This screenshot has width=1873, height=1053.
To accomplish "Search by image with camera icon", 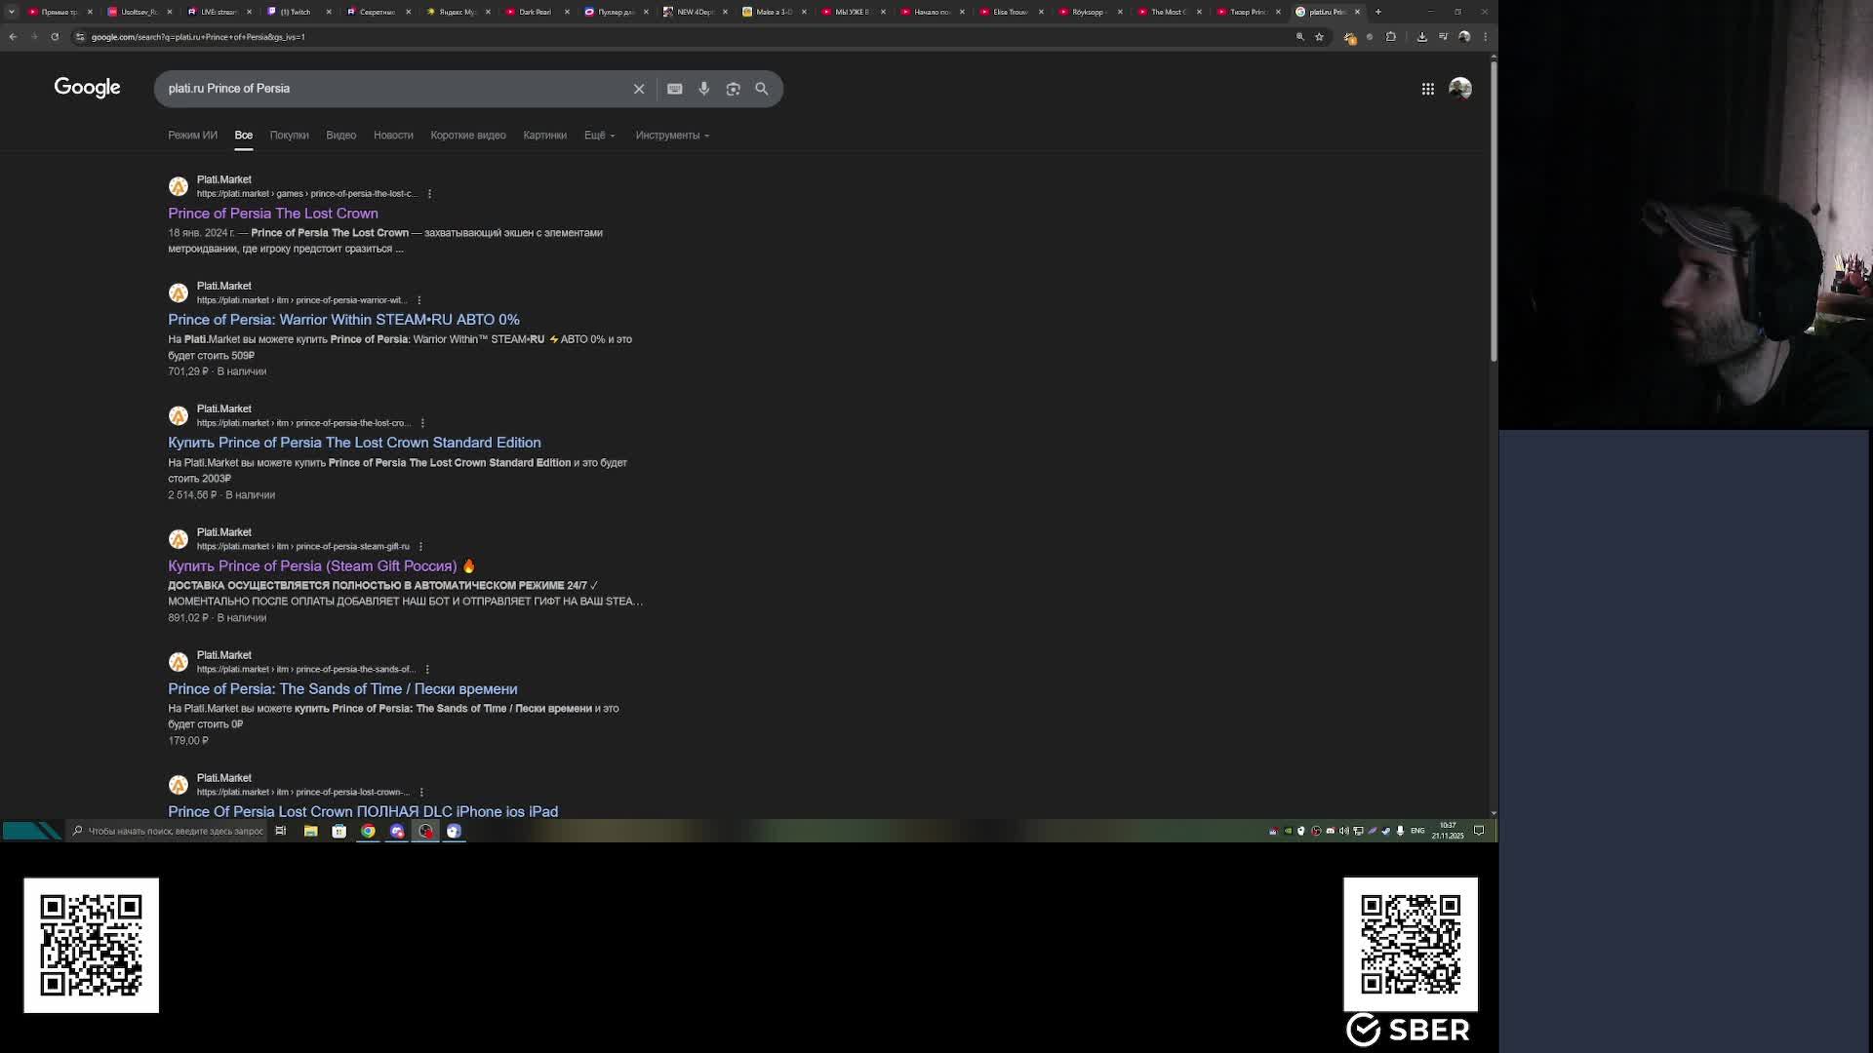I will (x=733, y=89).
